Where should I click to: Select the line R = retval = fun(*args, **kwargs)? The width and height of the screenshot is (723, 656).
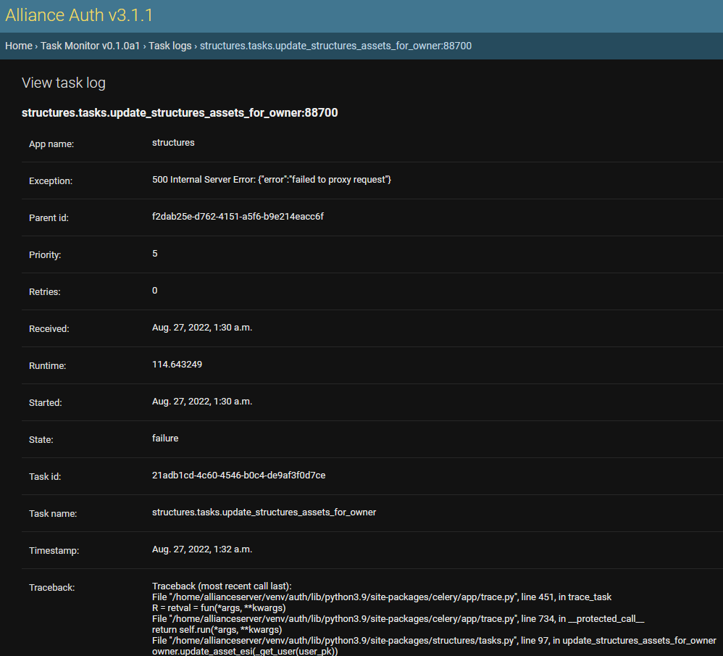[x=219, y=608]
